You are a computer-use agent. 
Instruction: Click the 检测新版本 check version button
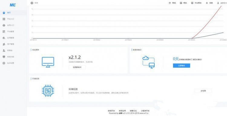77,67
